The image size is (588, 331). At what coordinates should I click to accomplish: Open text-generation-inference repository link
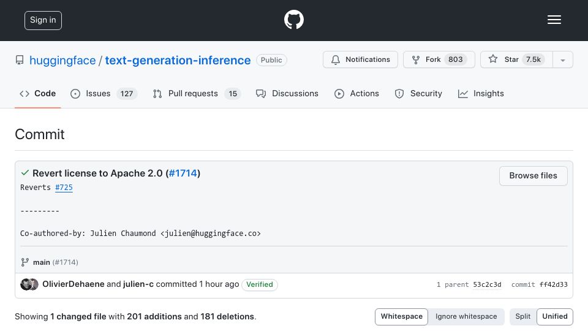click(x=178, y=60)
